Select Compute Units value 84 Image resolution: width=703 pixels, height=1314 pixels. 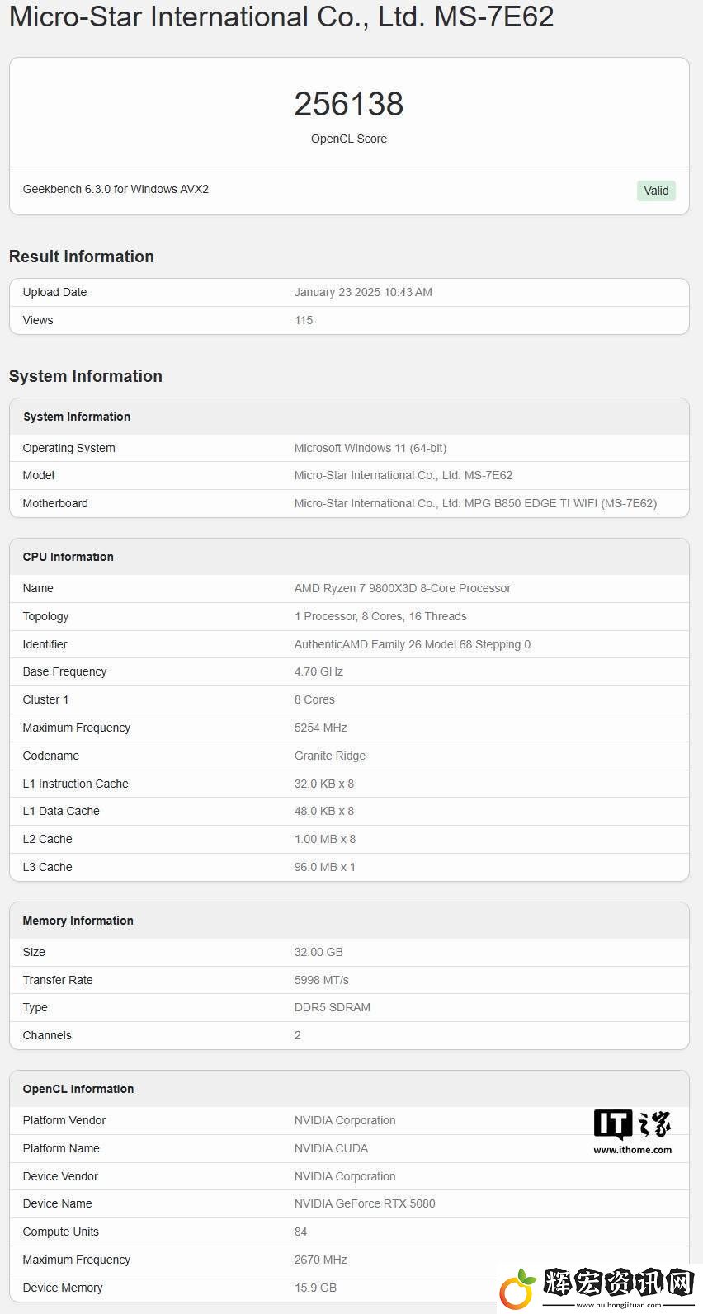point(300,1232)
